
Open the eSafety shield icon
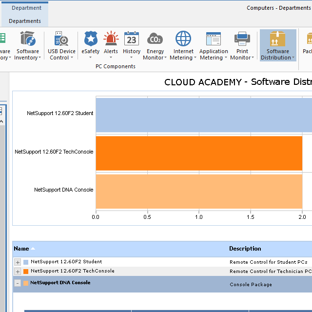coord(91,39)
